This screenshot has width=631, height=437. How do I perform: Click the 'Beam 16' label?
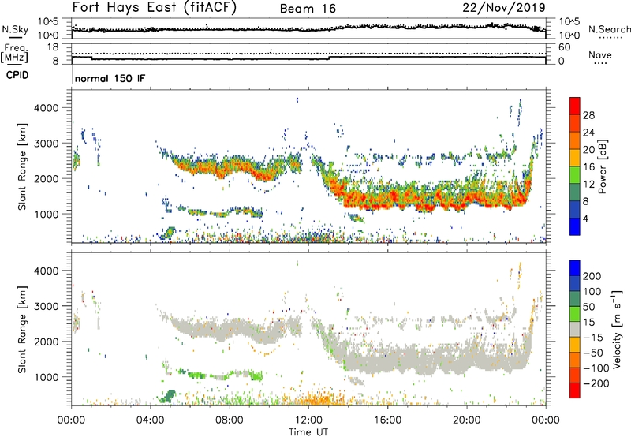pos(308,9)
